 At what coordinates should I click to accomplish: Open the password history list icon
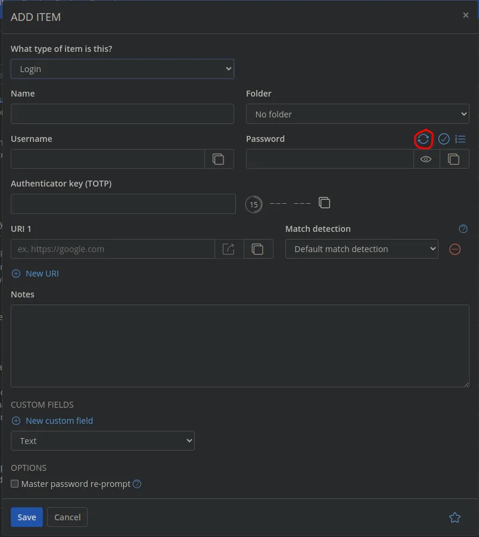(460, 139)
